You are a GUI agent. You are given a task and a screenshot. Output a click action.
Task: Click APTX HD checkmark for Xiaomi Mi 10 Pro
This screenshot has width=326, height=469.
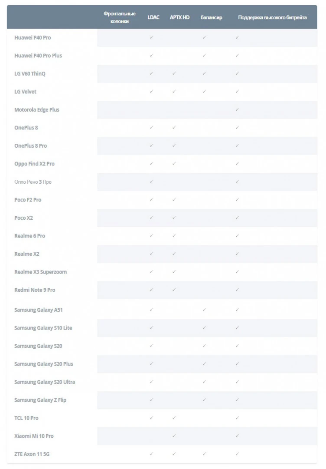tap(174, 436)
